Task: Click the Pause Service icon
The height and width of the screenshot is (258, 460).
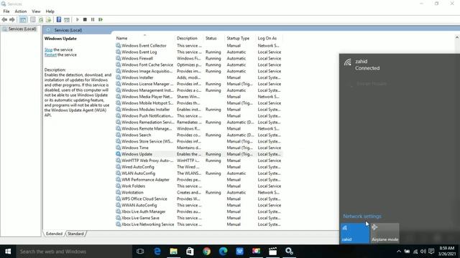Action: coord(93,19)
